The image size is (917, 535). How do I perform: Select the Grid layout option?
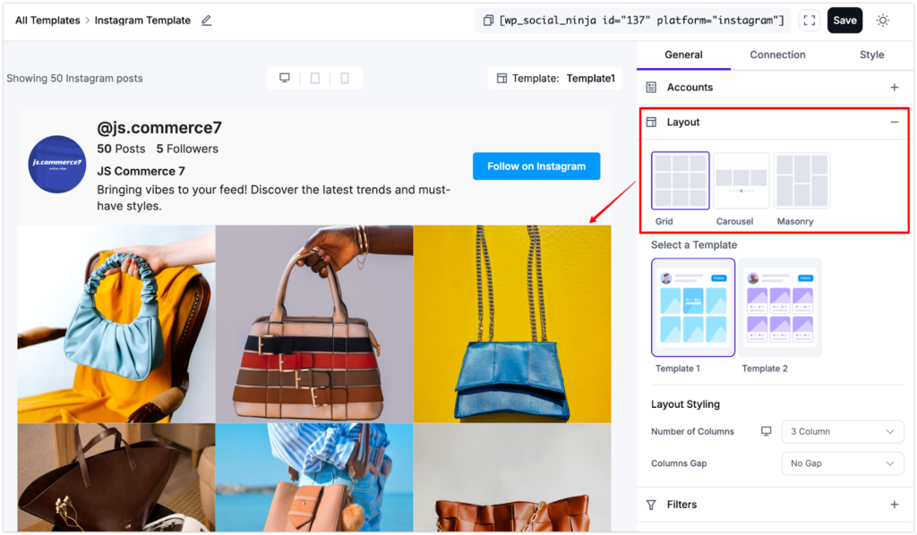point(680,181)
